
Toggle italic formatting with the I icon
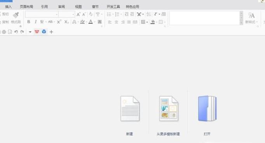pos(35,22)
